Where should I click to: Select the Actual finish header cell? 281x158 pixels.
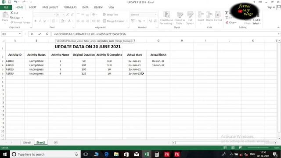coord(158,54)
